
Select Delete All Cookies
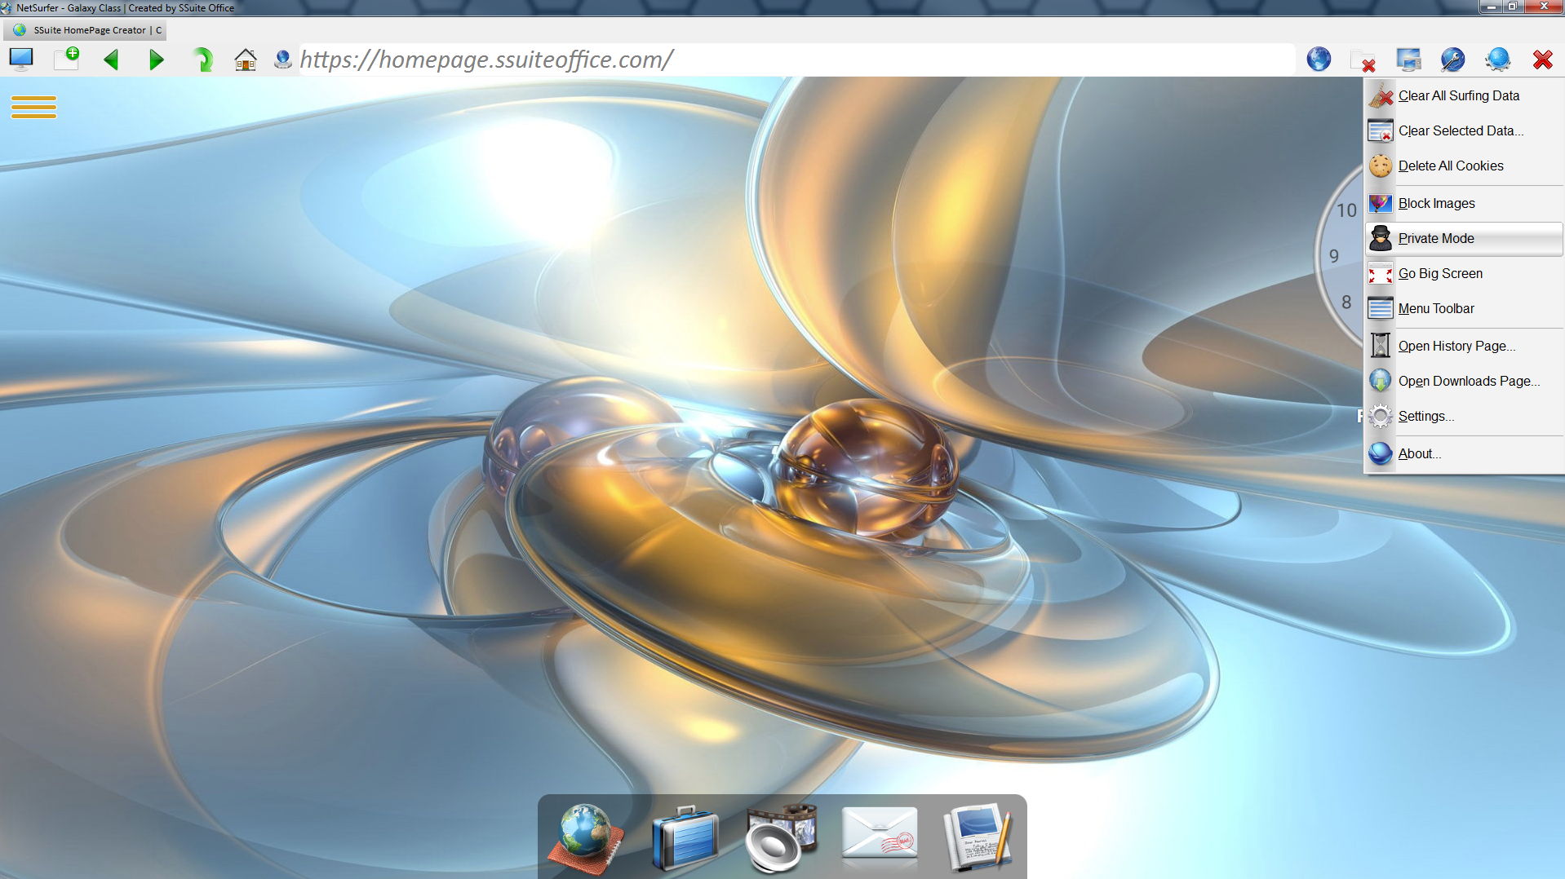coord(1464,166)
